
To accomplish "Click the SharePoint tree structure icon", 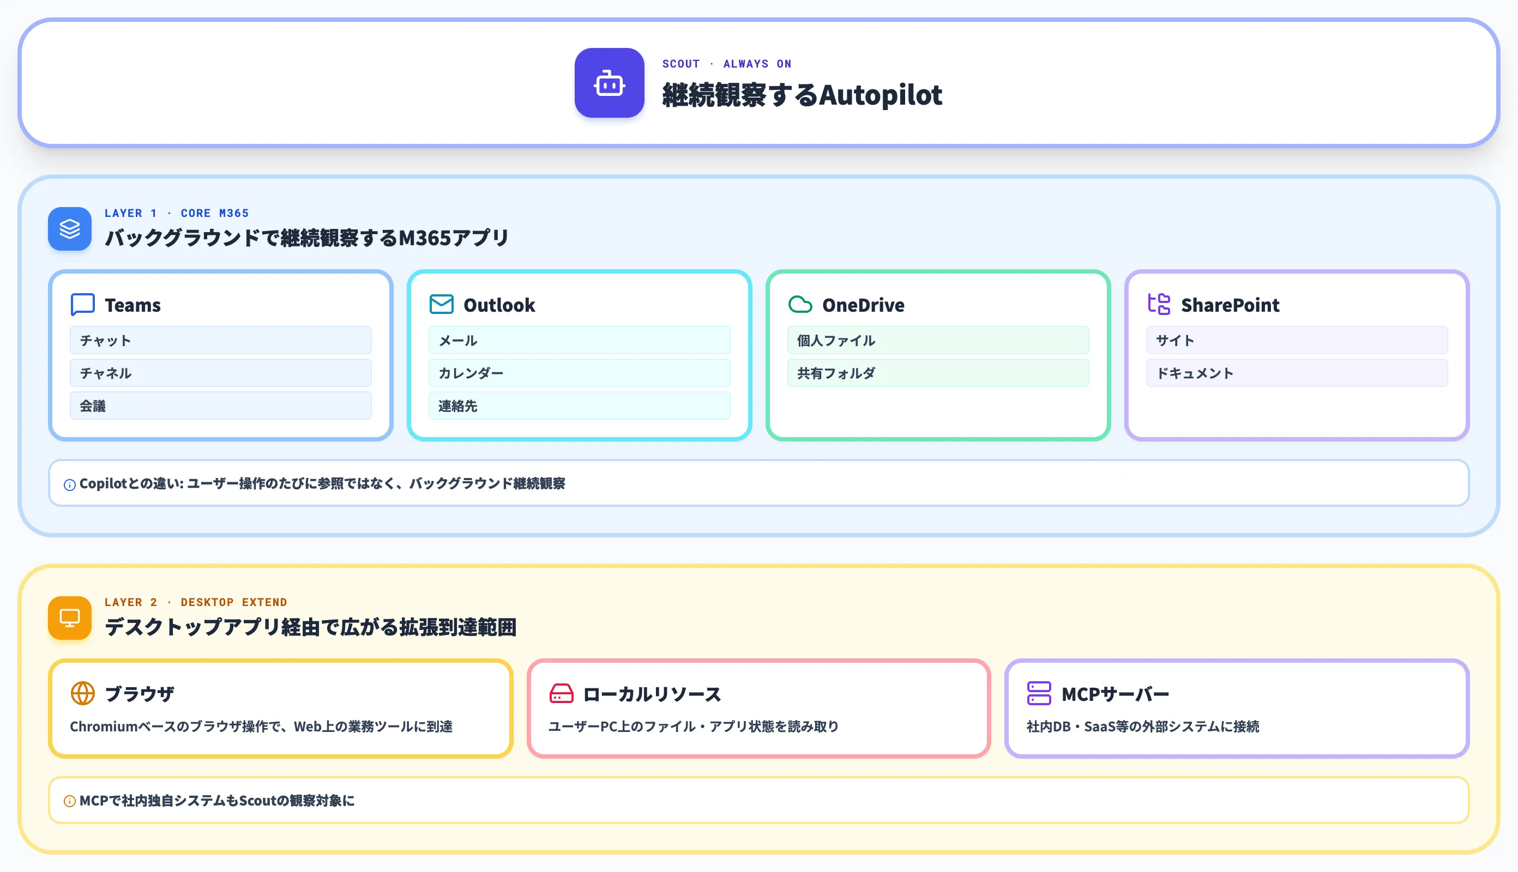I will (1159, 304).
